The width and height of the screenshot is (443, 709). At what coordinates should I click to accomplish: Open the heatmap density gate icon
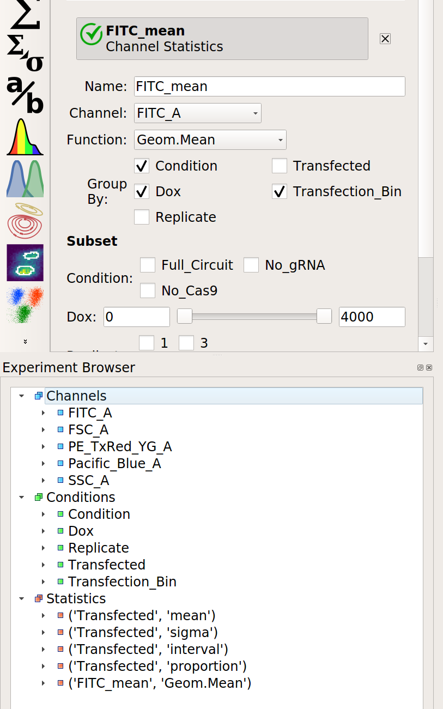pos(25,263)
